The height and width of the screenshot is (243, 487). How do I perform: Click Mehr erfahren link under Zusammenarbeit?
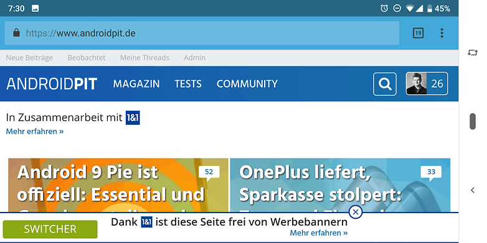pyautogui.click(x=35, y=131)
